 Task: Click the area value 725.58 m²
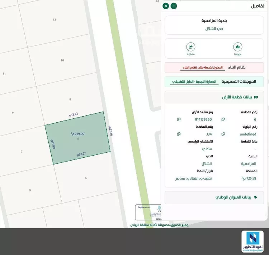point(249,178)
